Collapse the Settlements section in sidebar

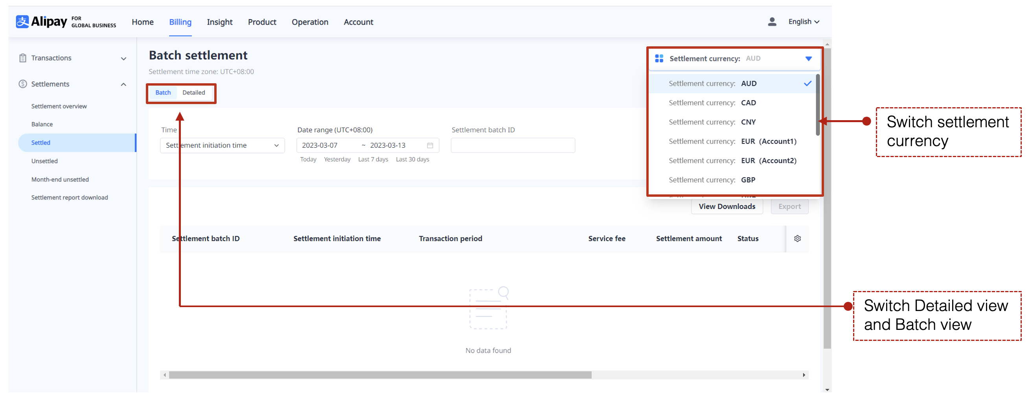tap(123, 84)
